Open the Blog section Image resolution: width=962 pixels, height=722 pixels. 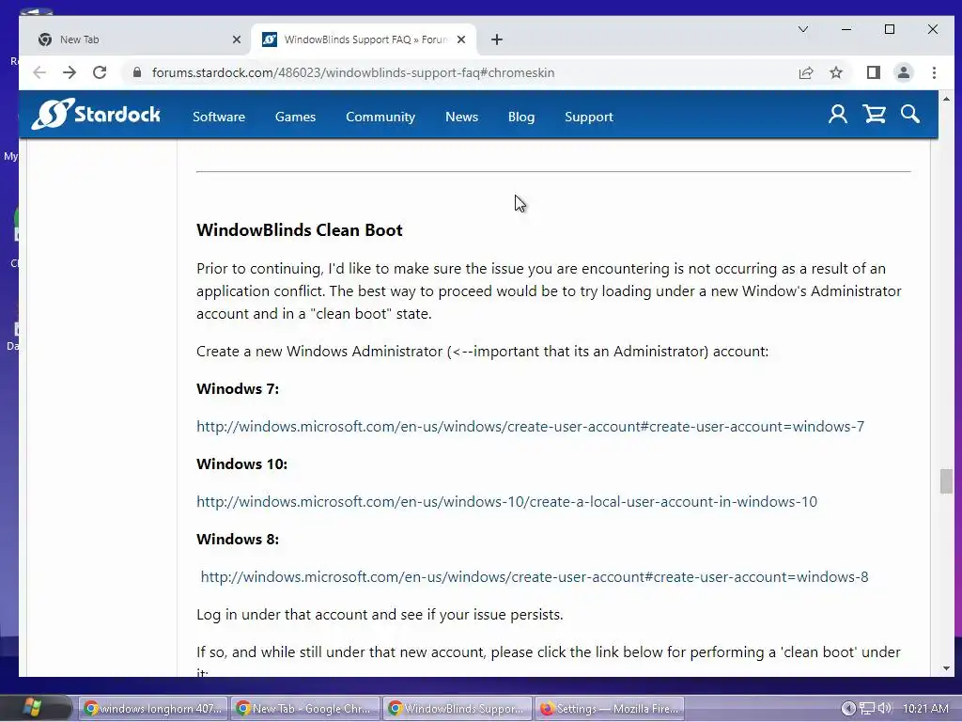click(x=520, y=117)
